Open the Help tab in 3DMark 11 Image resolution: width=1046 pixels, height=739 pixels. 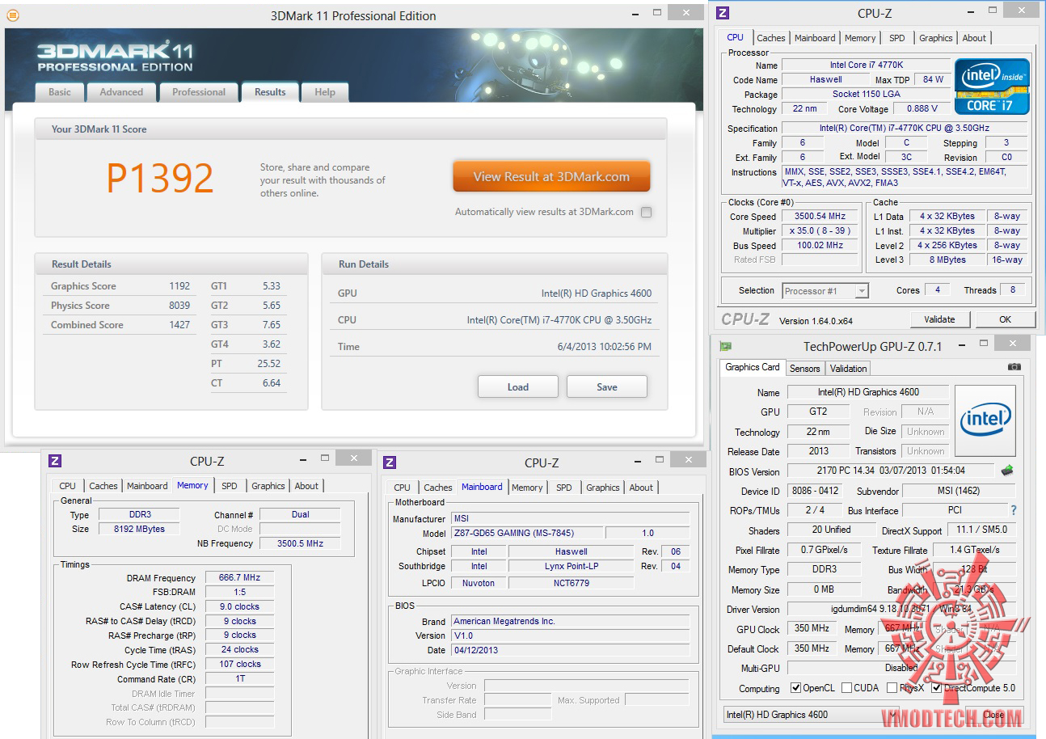coord(325,92)
